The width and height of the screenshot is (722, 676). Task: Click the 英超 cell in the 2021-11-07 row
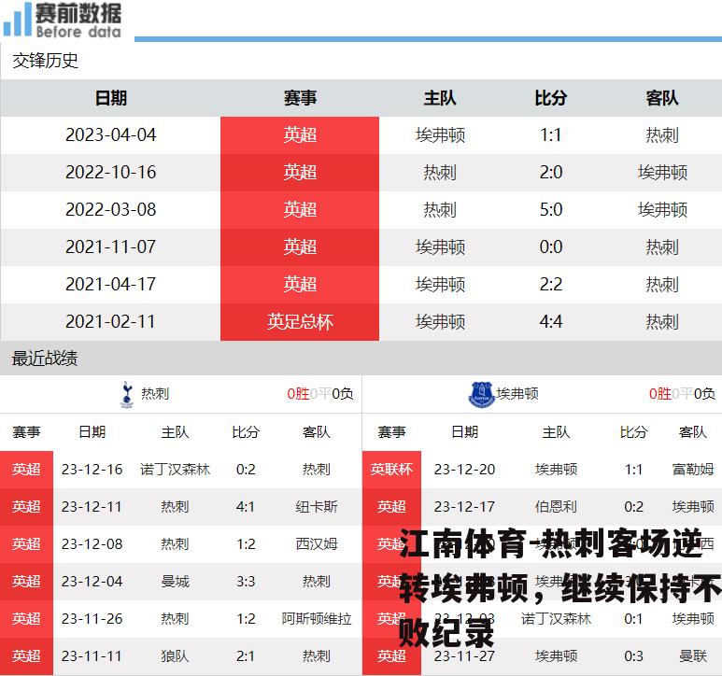[300, 247]
